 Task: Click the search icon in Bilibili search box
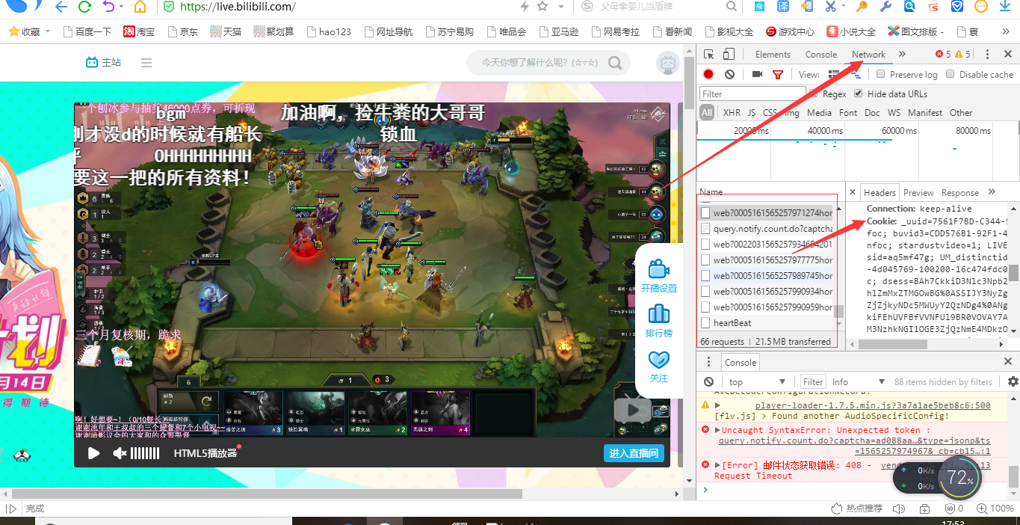(x=614, y=63)
